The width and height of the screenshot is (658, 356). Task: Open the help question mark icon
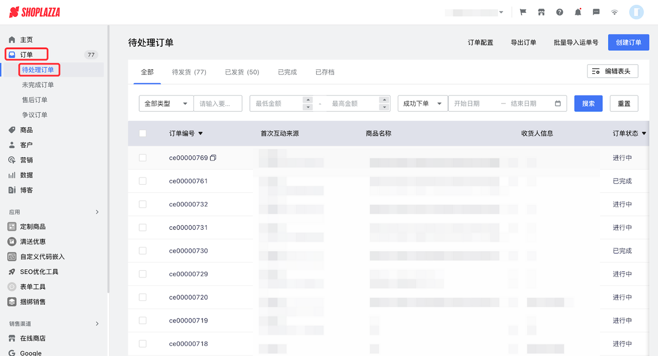pyautogui.click(x=559, y=12)
